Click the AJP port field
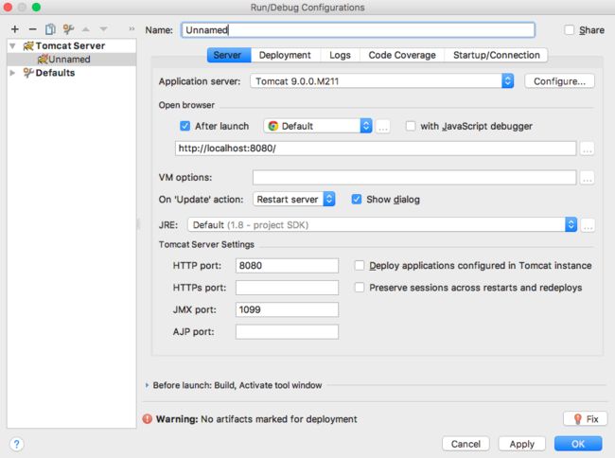Screen dimensions: 615x458 pos(287,332)
